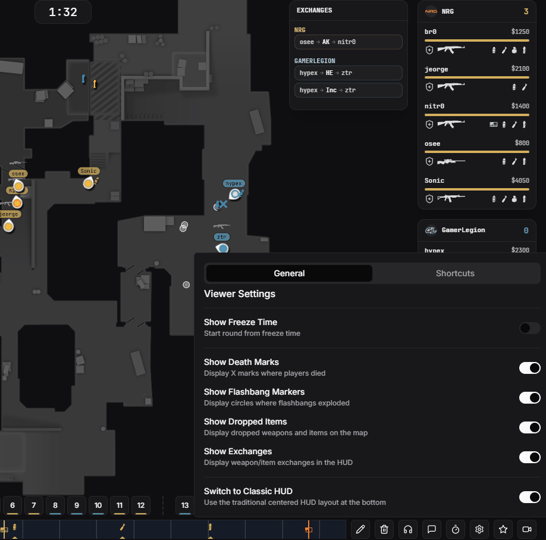Select round 9 button
Screen dimensions: 546x540
pos(77,505)
